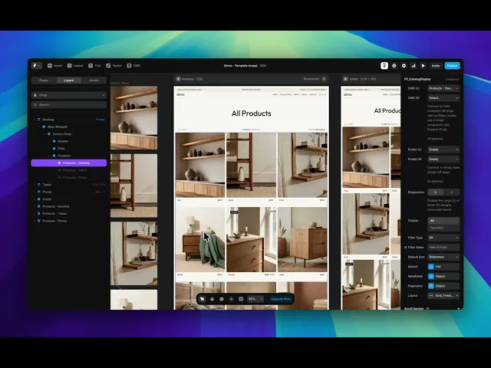
Task: Select the bottom Products - Phone frame layer
Action: pyautogui.click(x=54, y=221)
